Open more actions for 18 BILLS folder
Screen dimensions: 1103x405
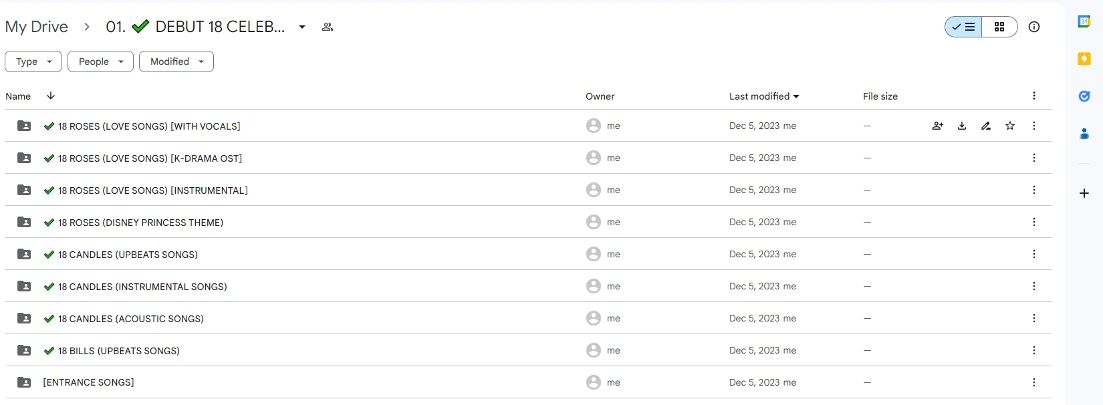[x=1034, y=350]
